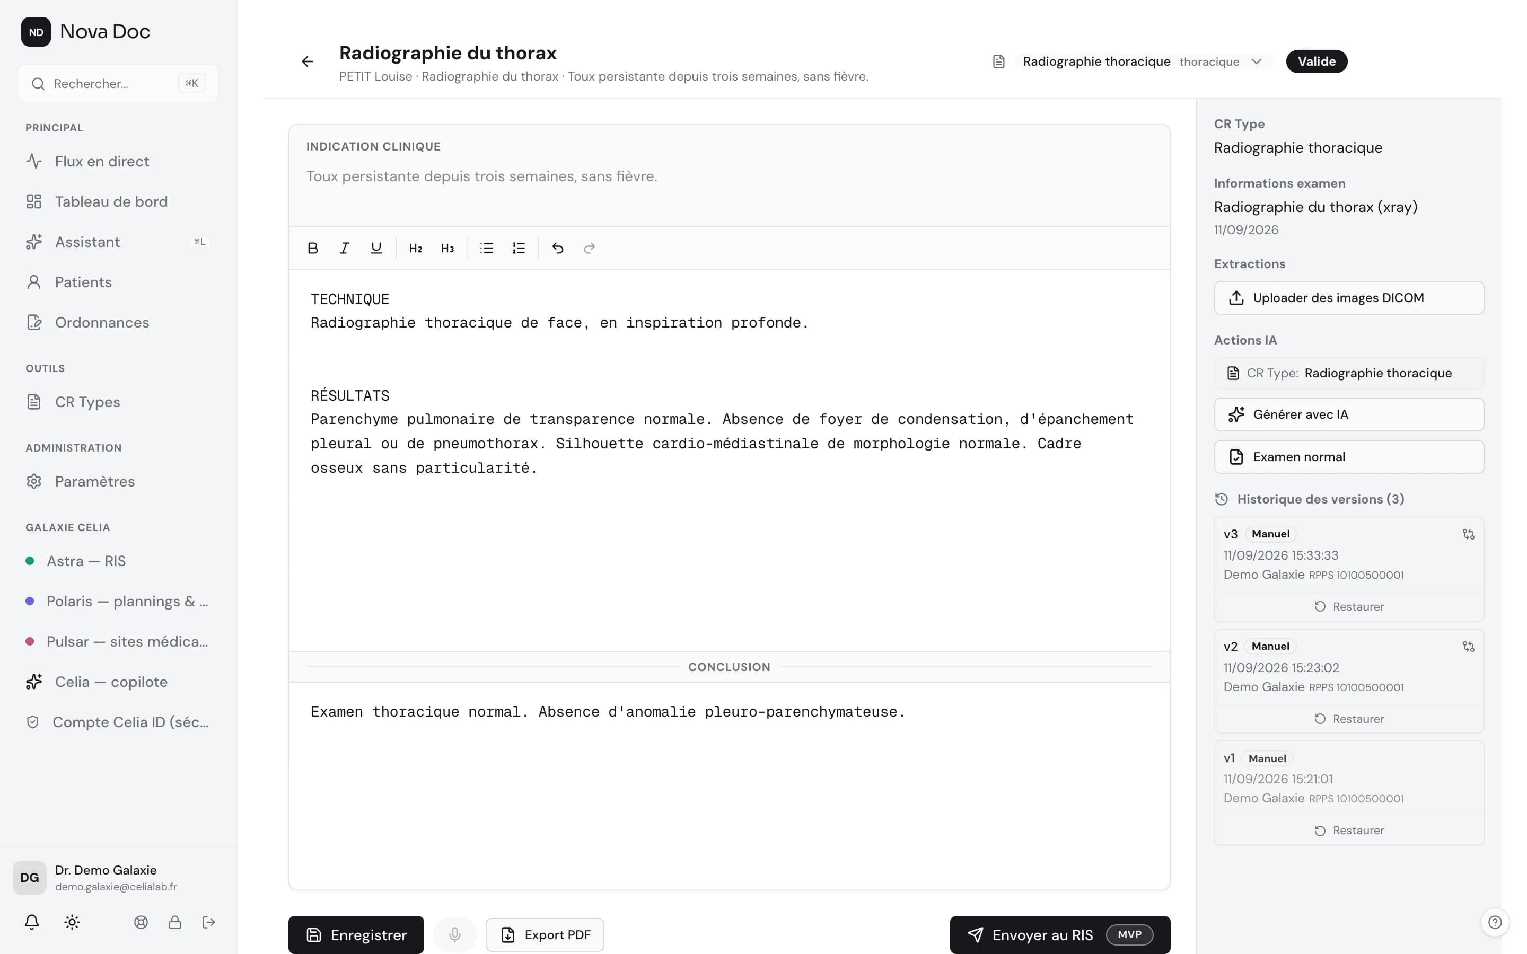
Task: Open Astra — RIS link
Action: point(118,561)
